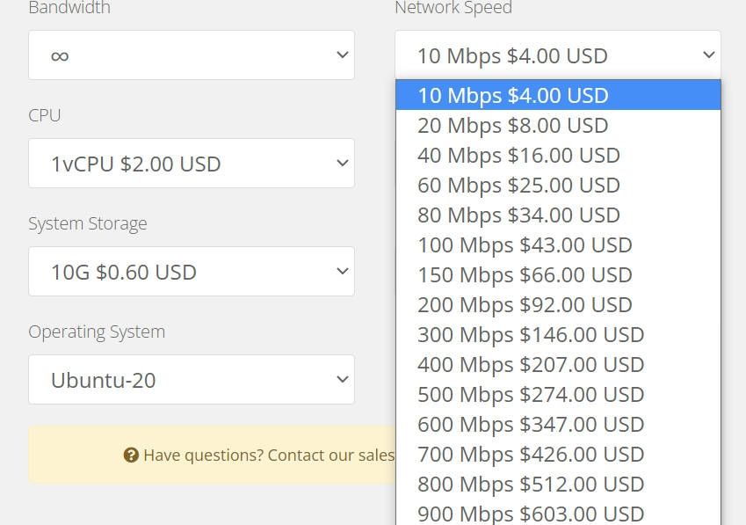Select 300 Mbps $146.00 USD option
Image resolution: width=746 pixels, height=525 pixels.
point(557,334)
